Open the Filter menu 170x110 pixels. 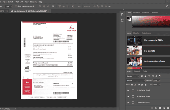[17, 2]
